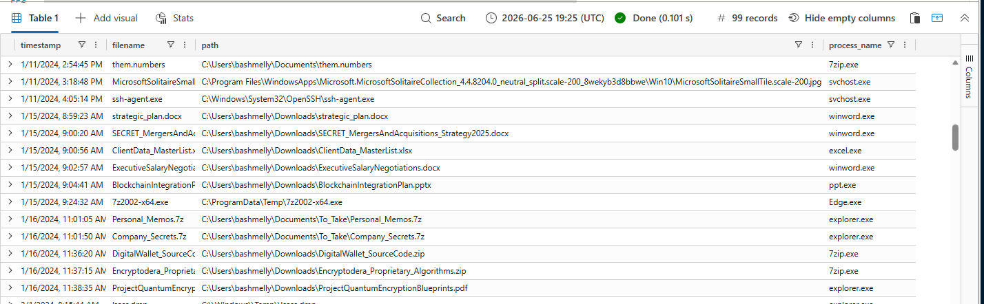This screenshot has height=304, width=984.
Task: Select the Edge.exe process cell
Action: click(845, 202)
